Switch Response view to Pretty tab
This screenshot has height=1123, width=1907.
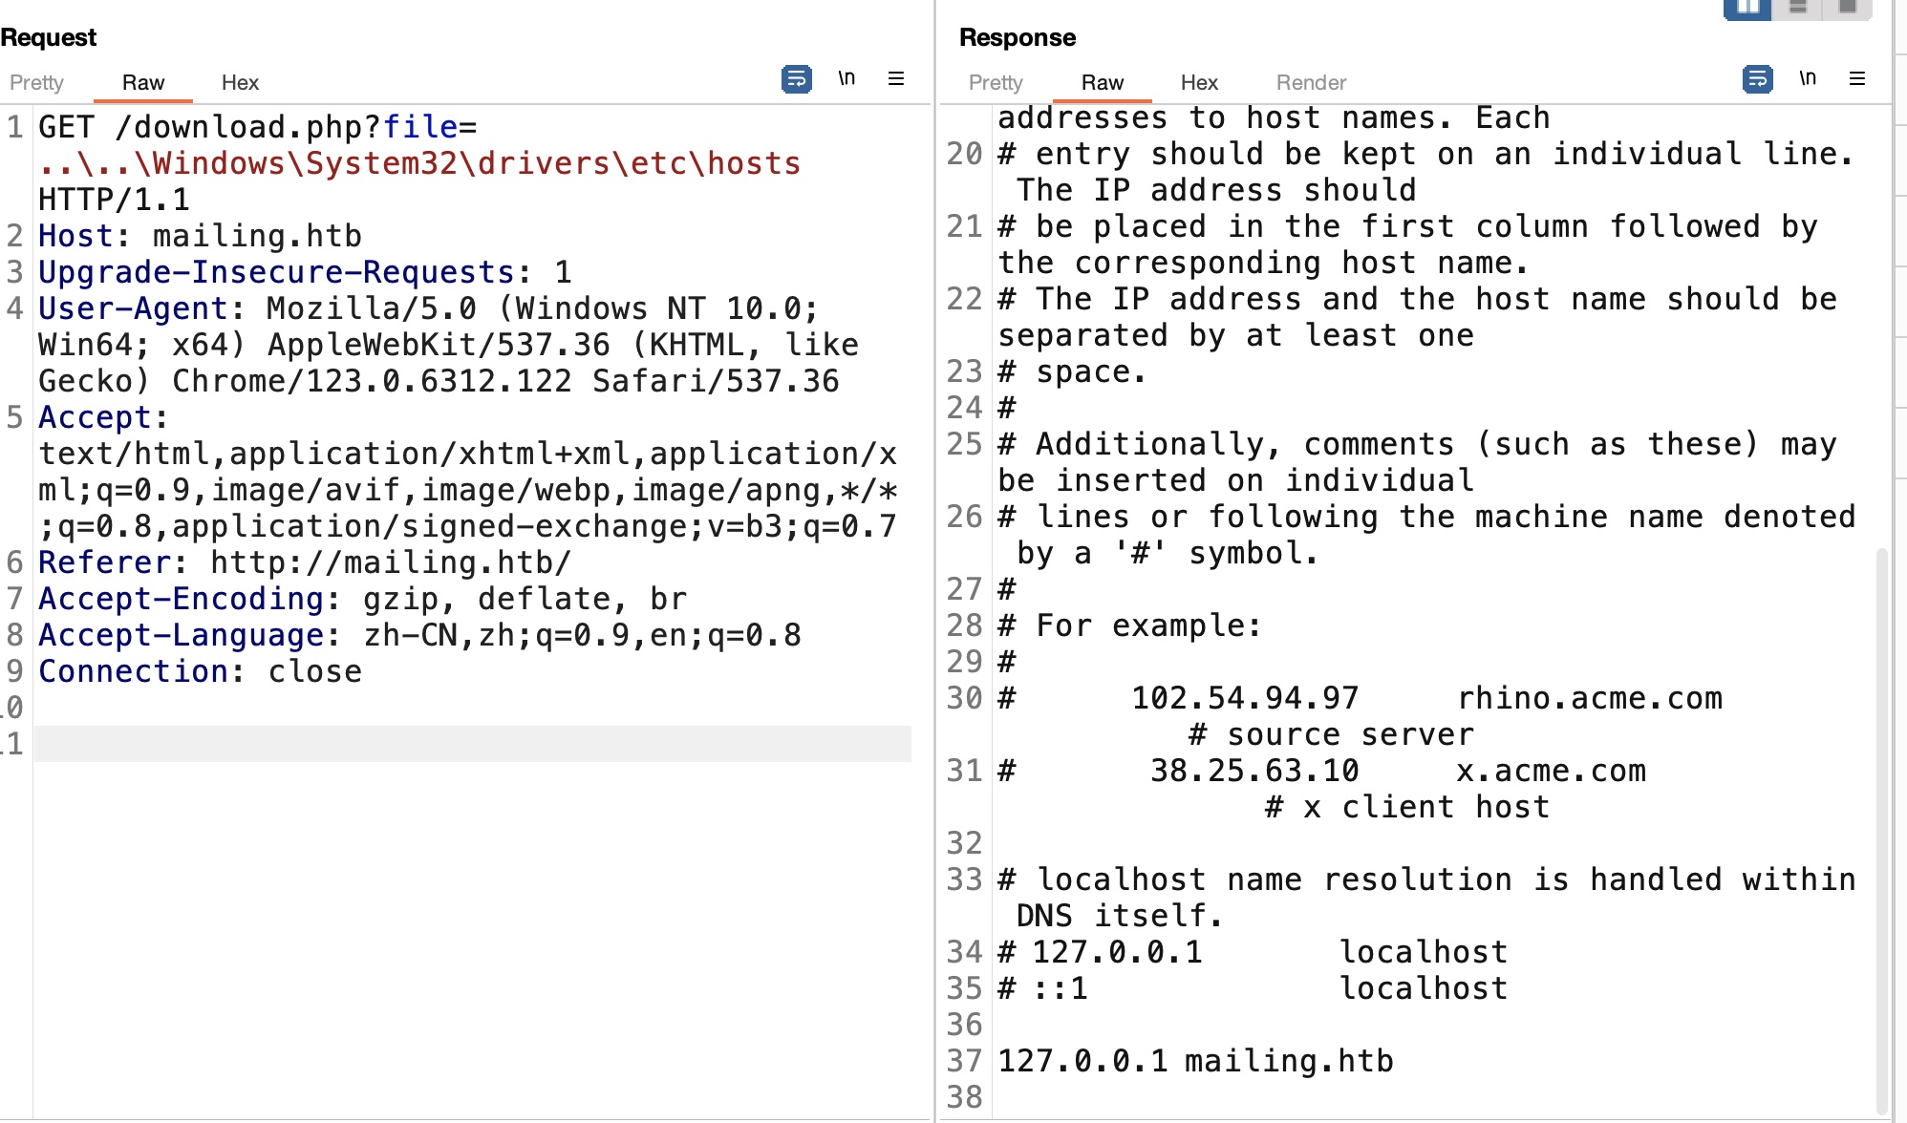pyautogui.click(x=996, y=82)
